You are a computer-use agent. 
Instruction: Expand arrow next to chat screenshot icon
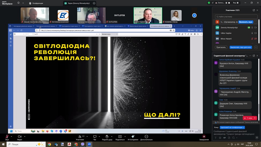point(237,138)
